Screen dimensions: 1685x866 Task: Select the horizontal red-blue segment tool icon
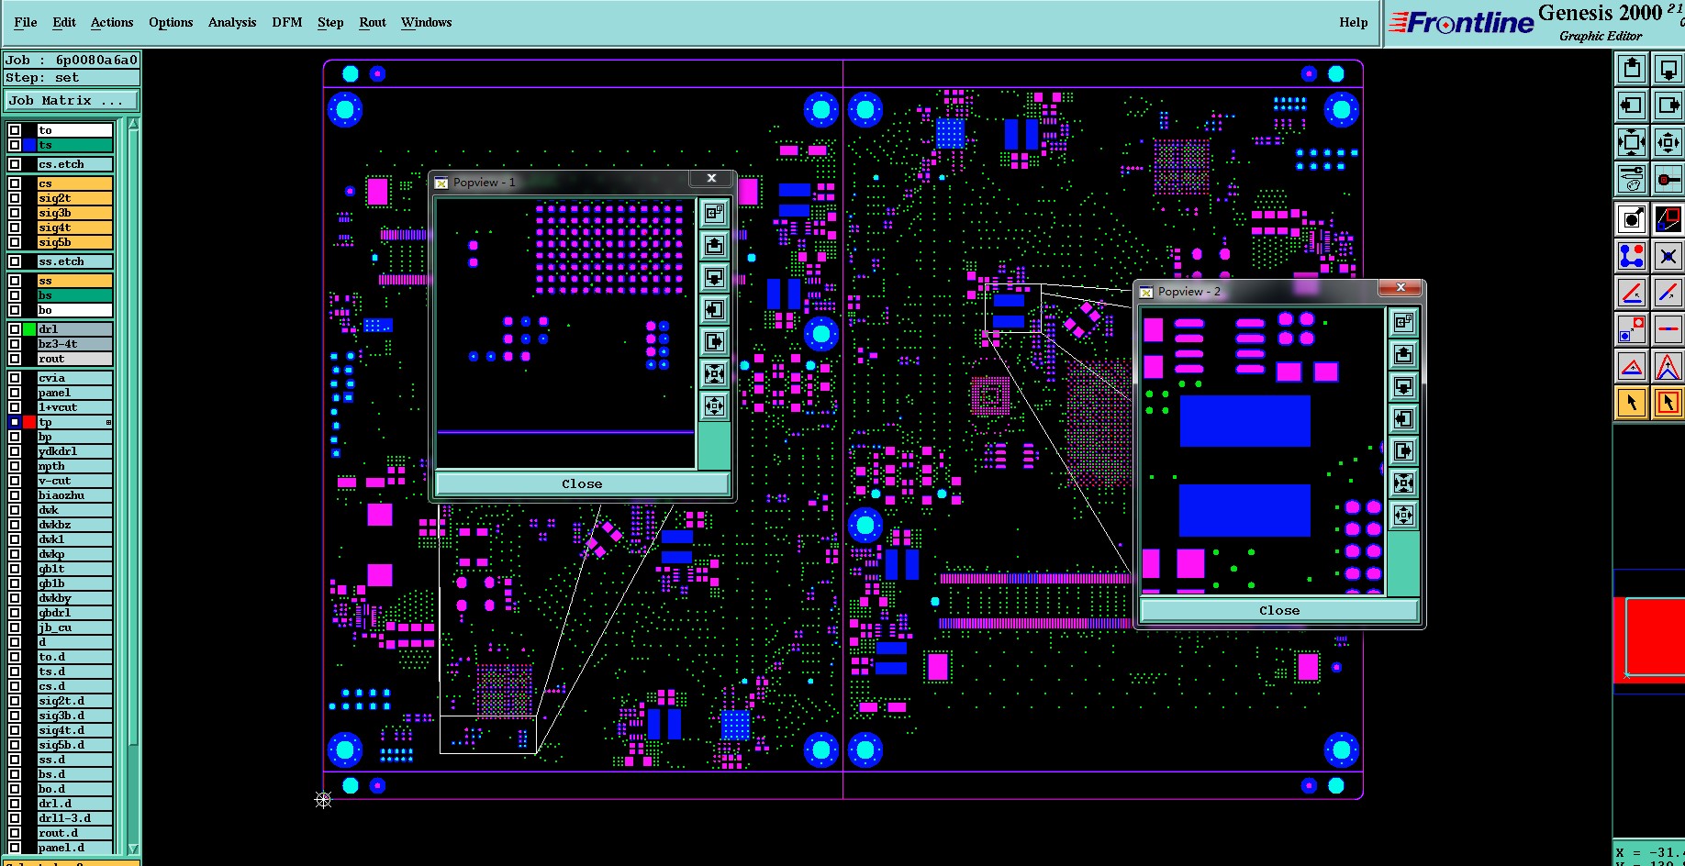click(1668, 328)
